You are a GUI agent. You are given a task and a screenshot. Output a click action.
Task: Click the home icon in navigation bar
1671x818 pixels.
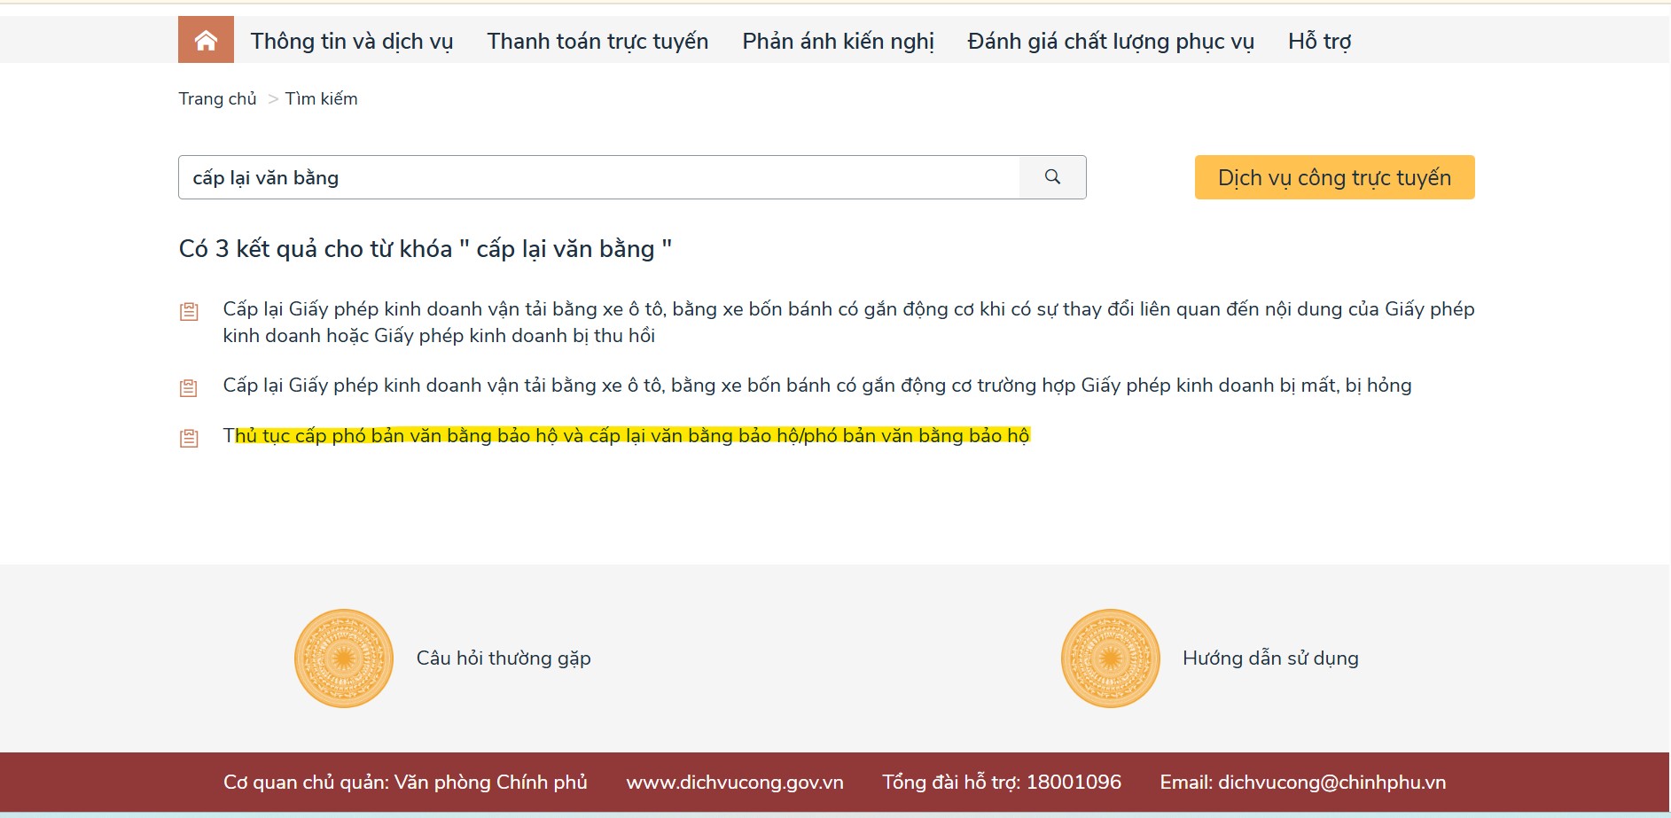[x=206, y=40]
